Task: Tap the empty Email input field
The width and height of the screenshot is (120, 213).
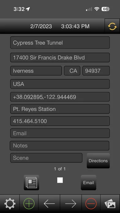Action: pyautogui.click(x=60, y=133)
